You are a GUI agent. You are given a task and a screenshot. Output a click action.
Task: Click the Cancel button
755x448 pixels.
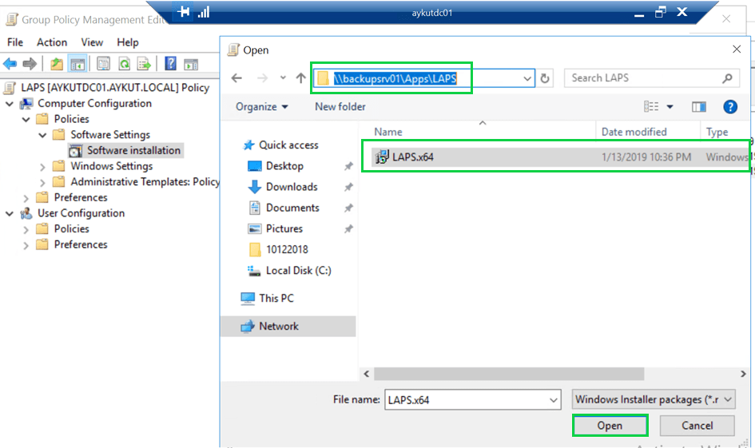click(x=697, y=426)
